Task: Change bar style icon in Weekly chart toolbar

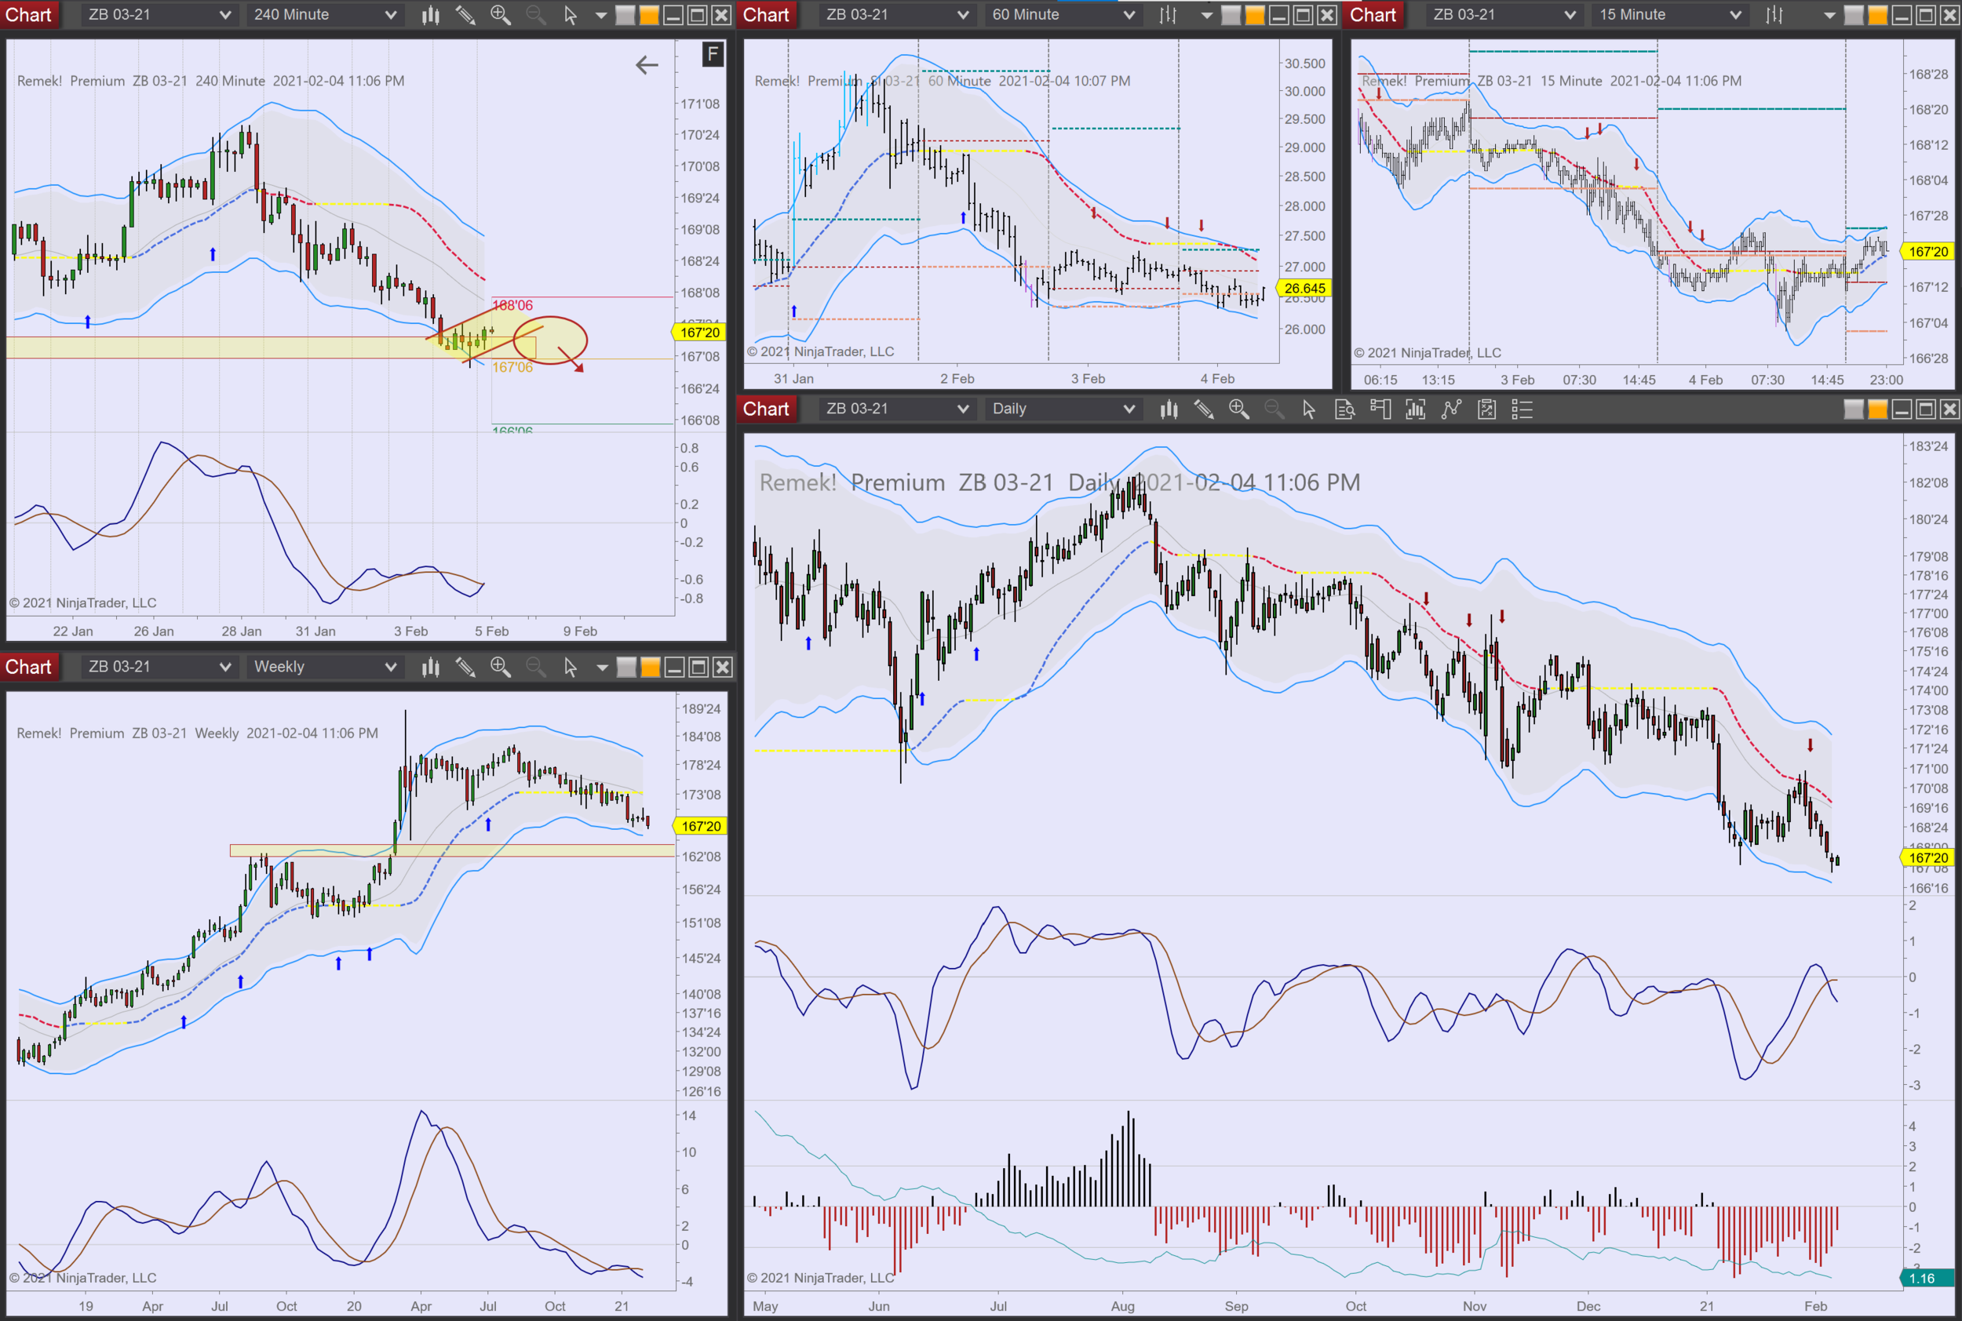Action: [431, 668]
